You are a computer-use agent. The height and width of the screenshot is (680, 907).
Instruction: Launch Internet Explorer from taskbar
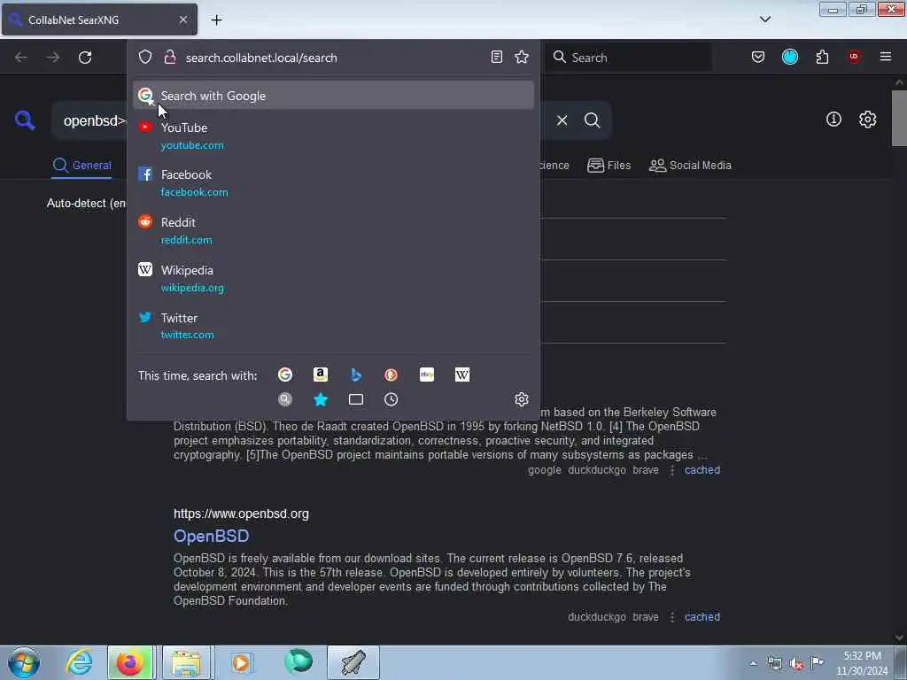click(79, 662)
